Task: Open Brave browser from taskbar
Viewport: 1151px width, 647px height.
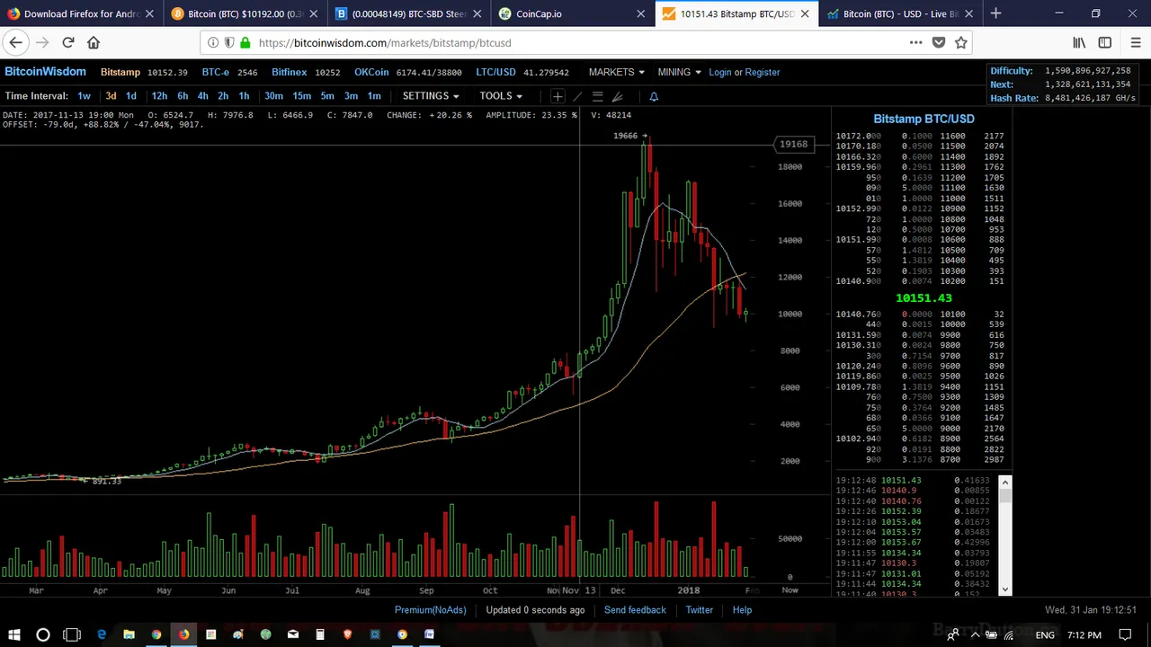Action: point(347,634)
